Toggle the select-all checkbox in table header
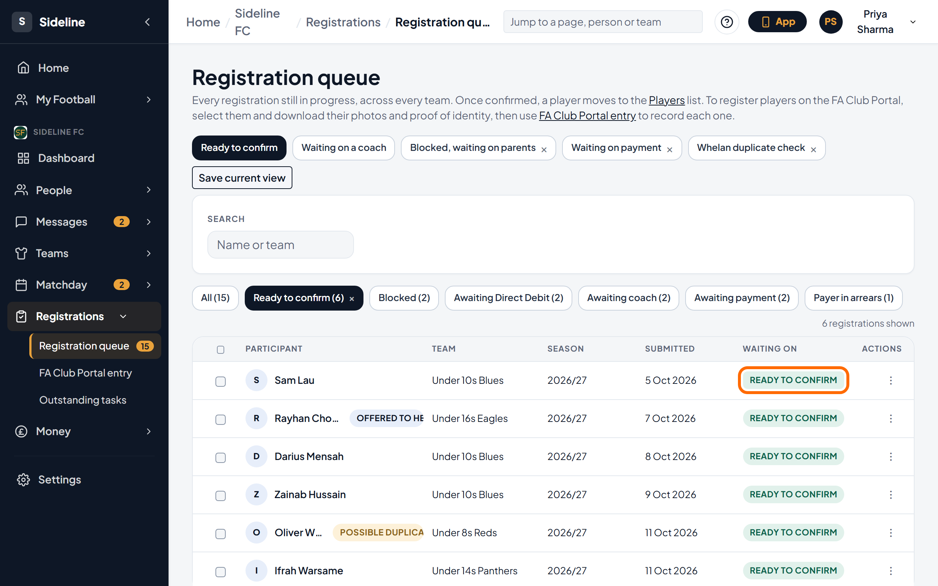The image size is (938, 586). 221,349
